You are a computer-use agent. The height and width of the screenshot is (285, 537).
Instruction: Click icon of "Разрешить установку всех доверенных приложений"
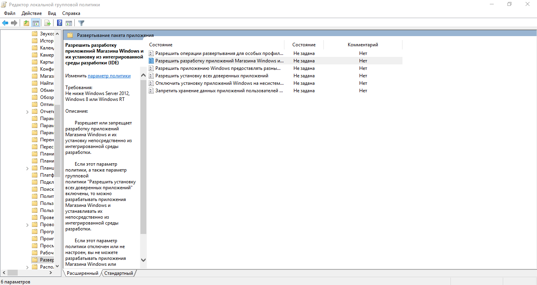click(151, 76)
